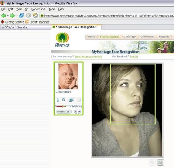This screenshot has height=168, width=174.
Task: Click the Latest Headlines feed icon
Action: 27,22
